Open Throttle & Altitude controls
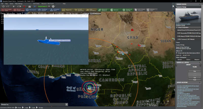This screenshot has width=203, height=109. click(x=43, y=10)
